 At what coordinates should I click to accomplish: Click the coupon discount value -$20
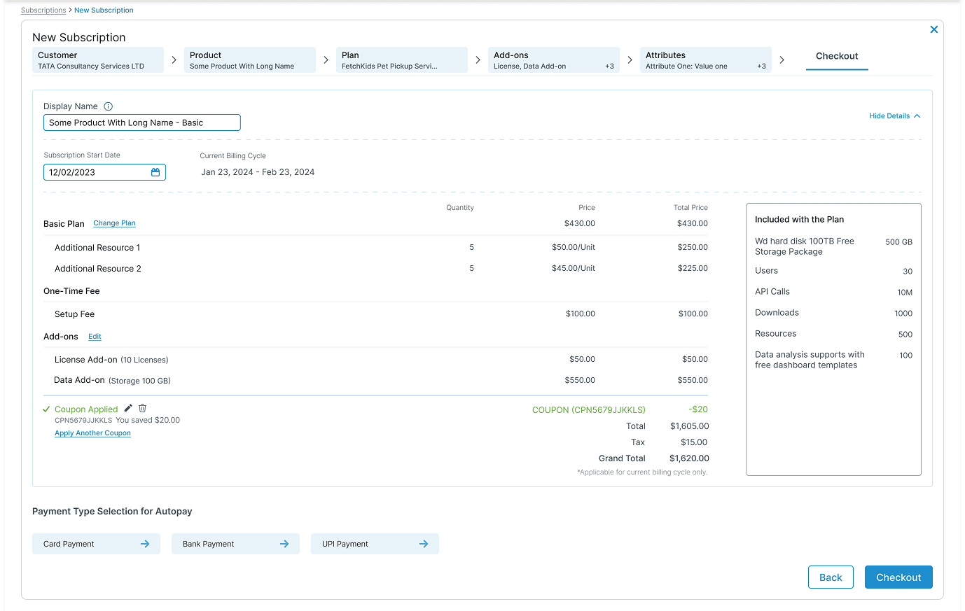click(x=698, y=409)
